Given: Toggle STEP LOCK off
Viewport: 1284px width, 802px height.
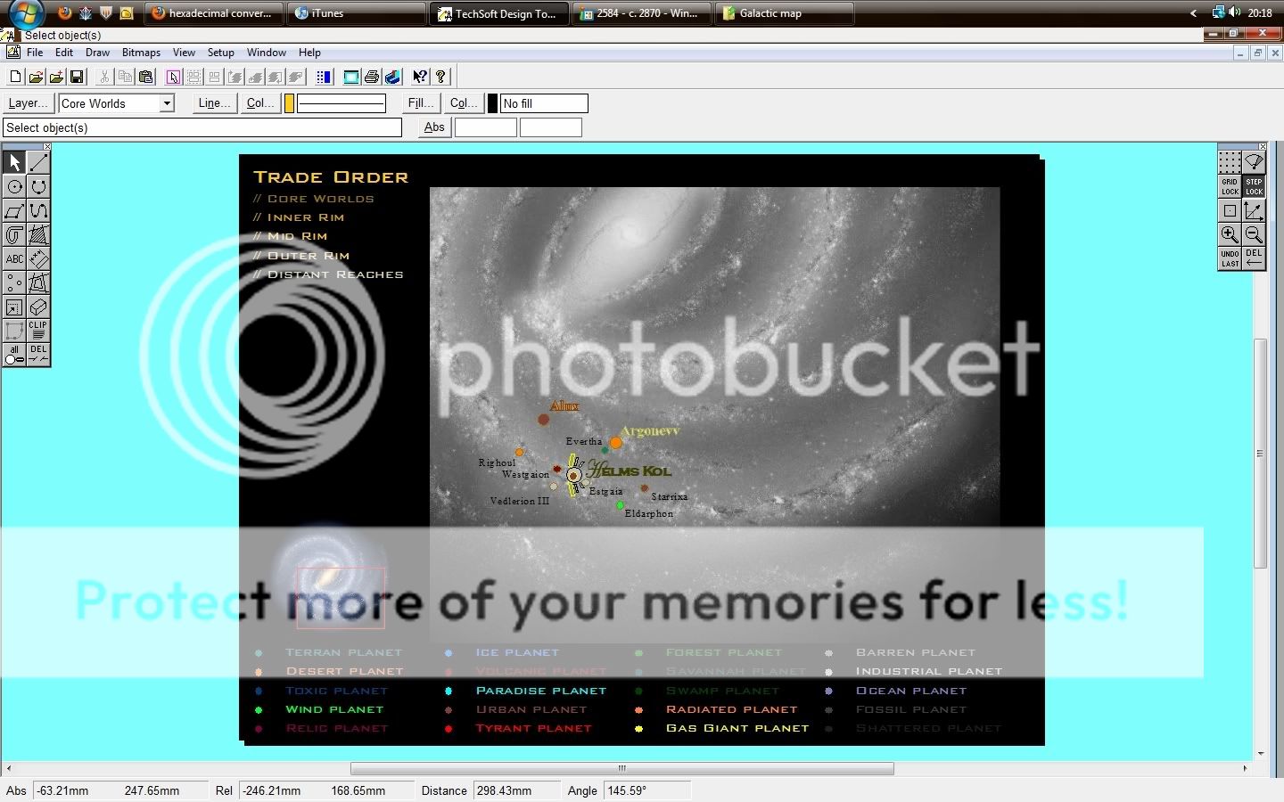Looking at the screenshot, I should pos(1254,186).
